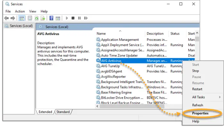Click the AVG TuneUp service name
224x128 pixels.
pos(110,66)
